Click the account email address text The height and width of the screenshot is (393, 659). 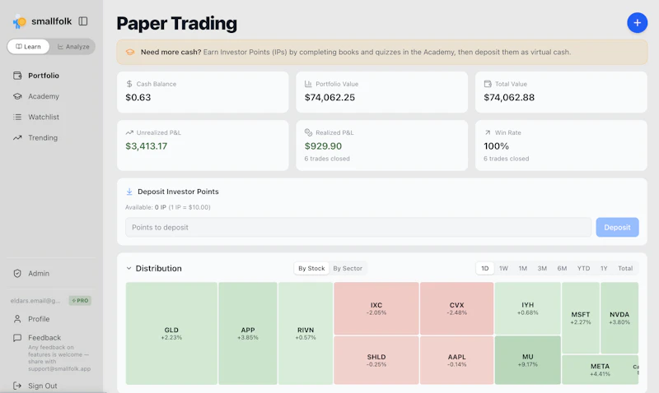[35, 301]
